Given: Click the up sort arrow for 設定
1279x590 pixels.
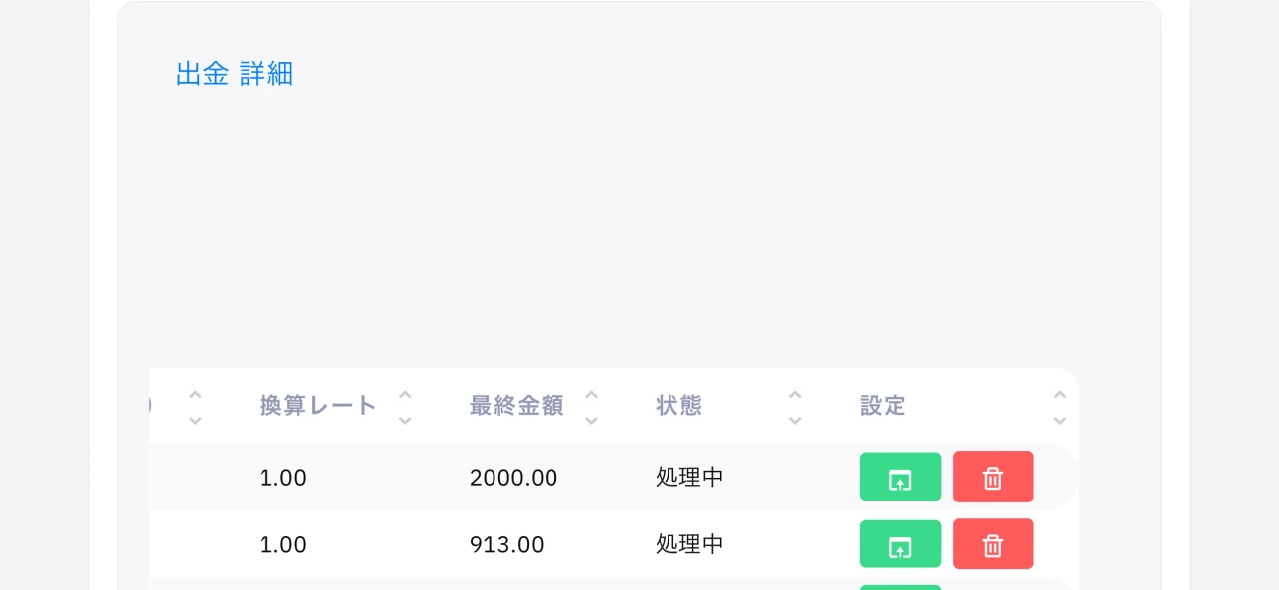Looking at the screenshot, I should [x=1059, y=395].
